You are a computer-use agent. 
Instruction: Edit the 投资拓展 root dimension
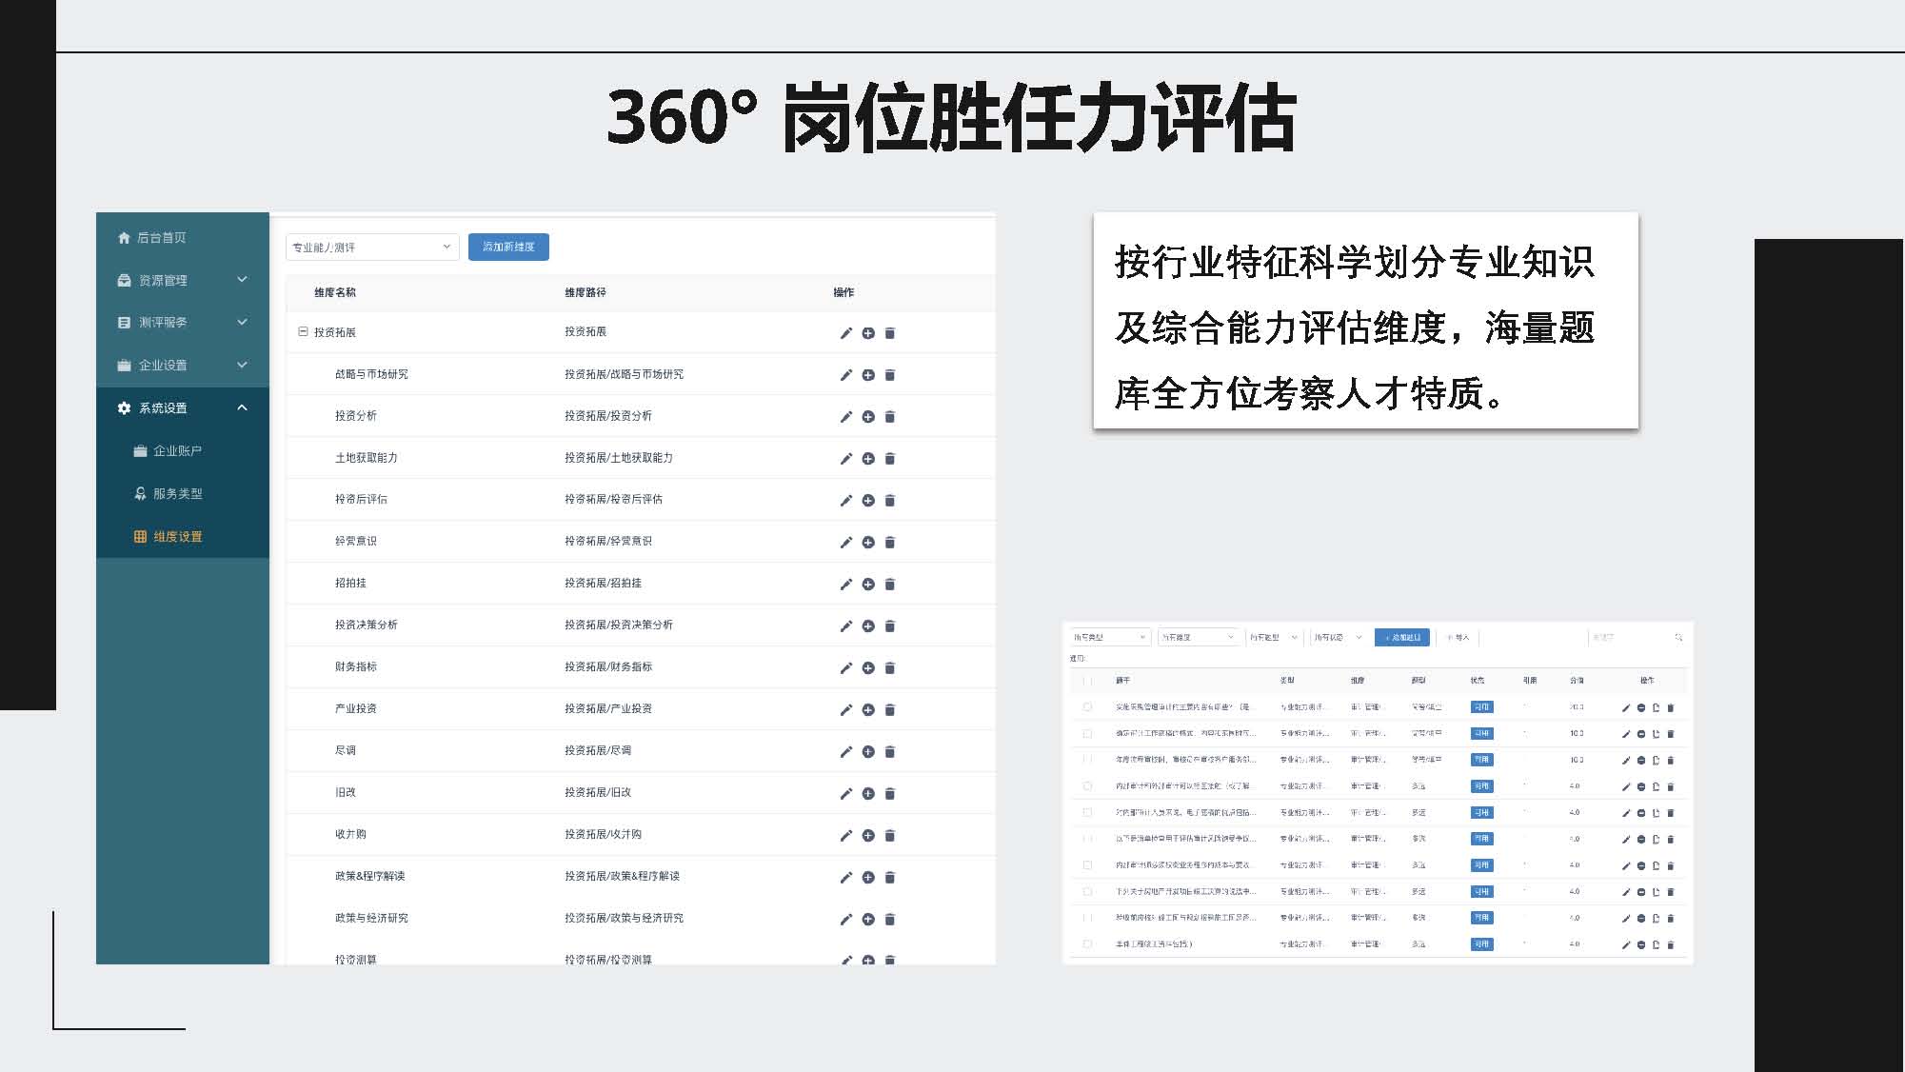coord(845,333)
